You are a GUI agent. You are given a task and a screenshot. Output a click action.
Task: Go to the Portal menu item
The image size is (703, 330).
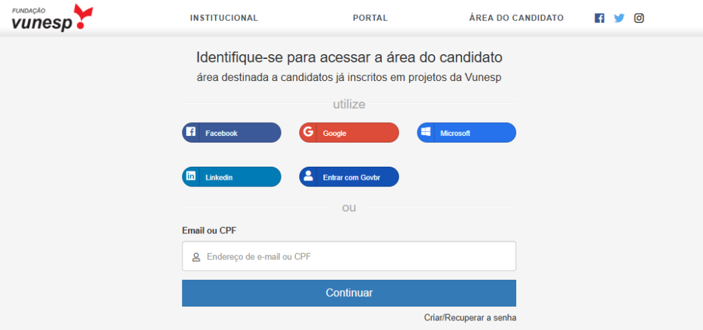click(x=370, y=18)
